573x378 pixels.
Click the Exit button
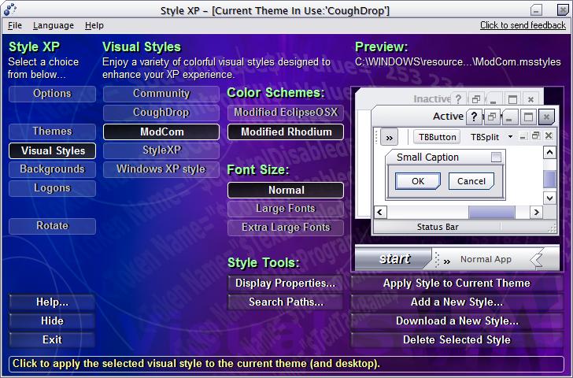pos(52,340)
